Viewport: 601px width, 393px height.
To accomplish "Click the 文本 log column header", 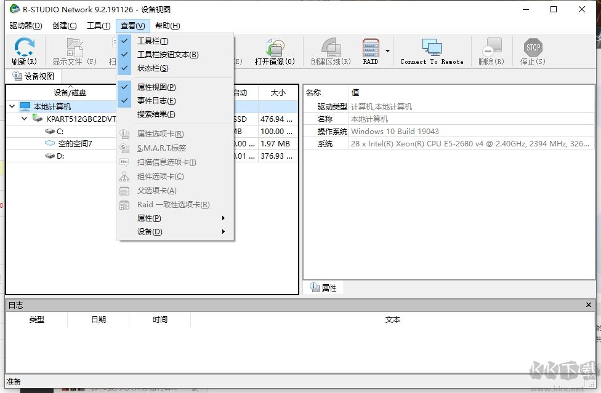I will click(x=392, y=319).
